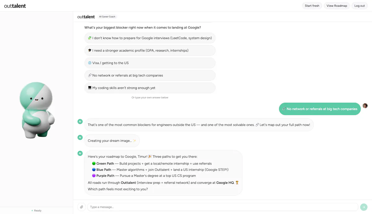
Task: Click the 'AI Career Coach' badge
Action: (107, 17)
